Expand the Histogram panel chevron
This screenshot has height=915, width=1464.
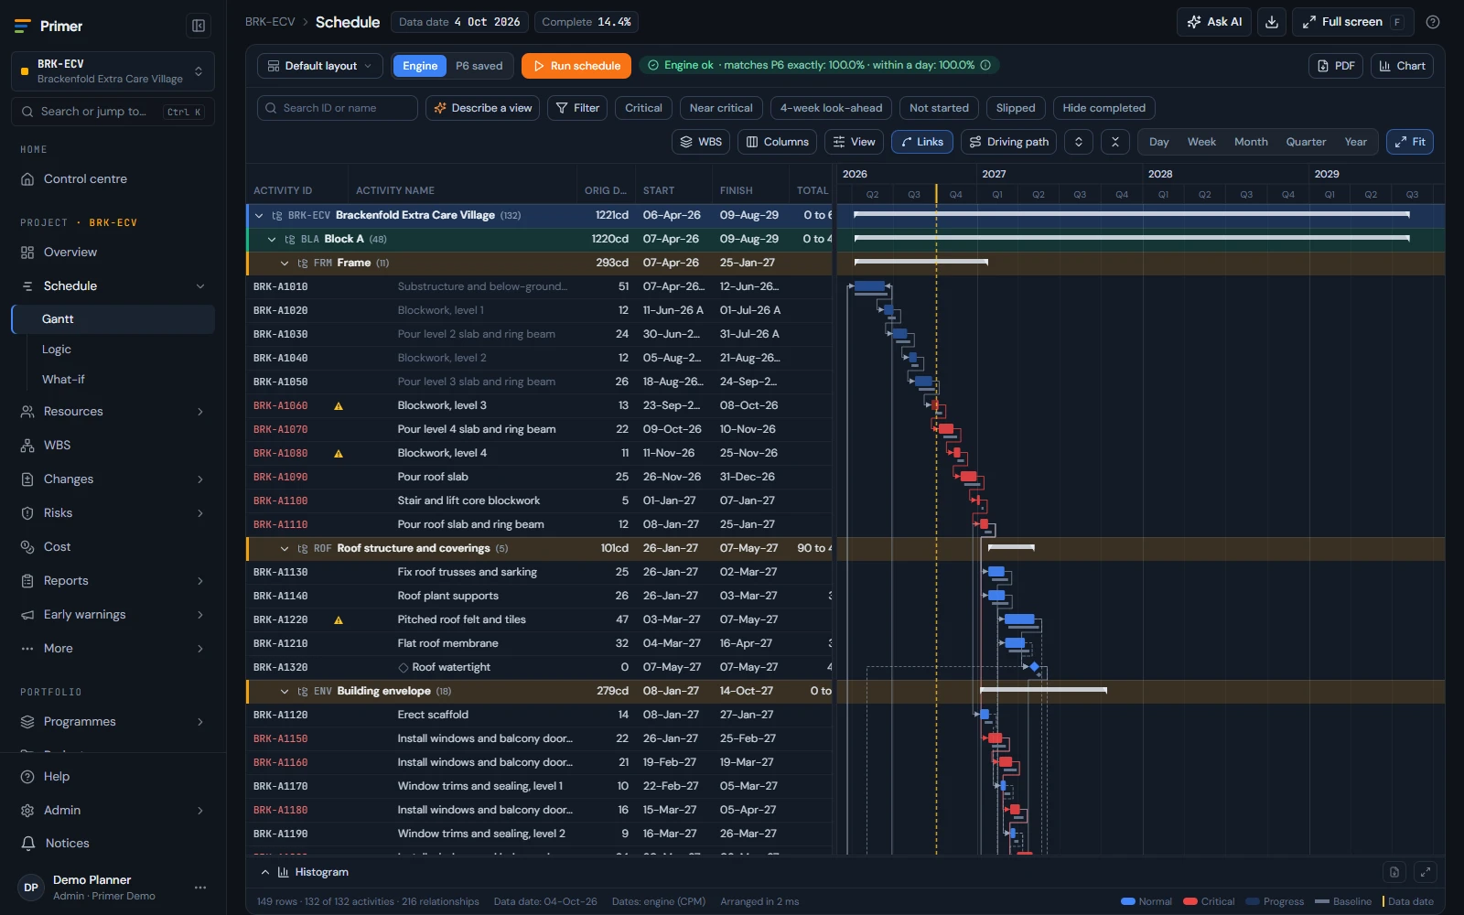click(265, 872)
